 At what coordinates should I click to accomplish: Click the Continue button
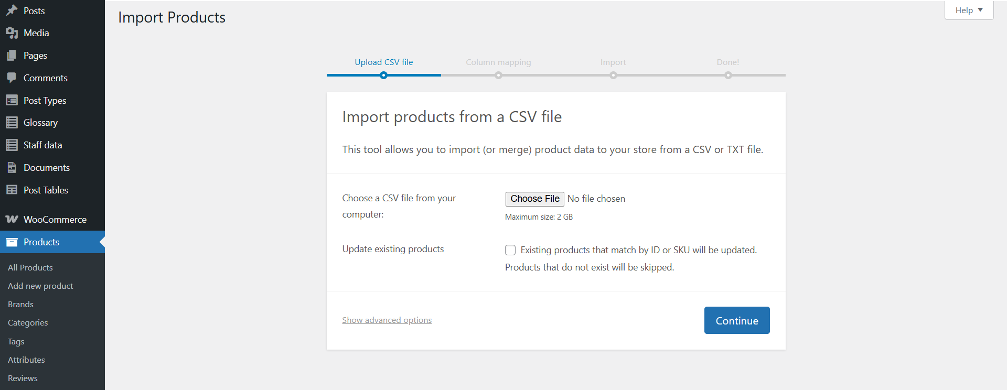(736, 320)
